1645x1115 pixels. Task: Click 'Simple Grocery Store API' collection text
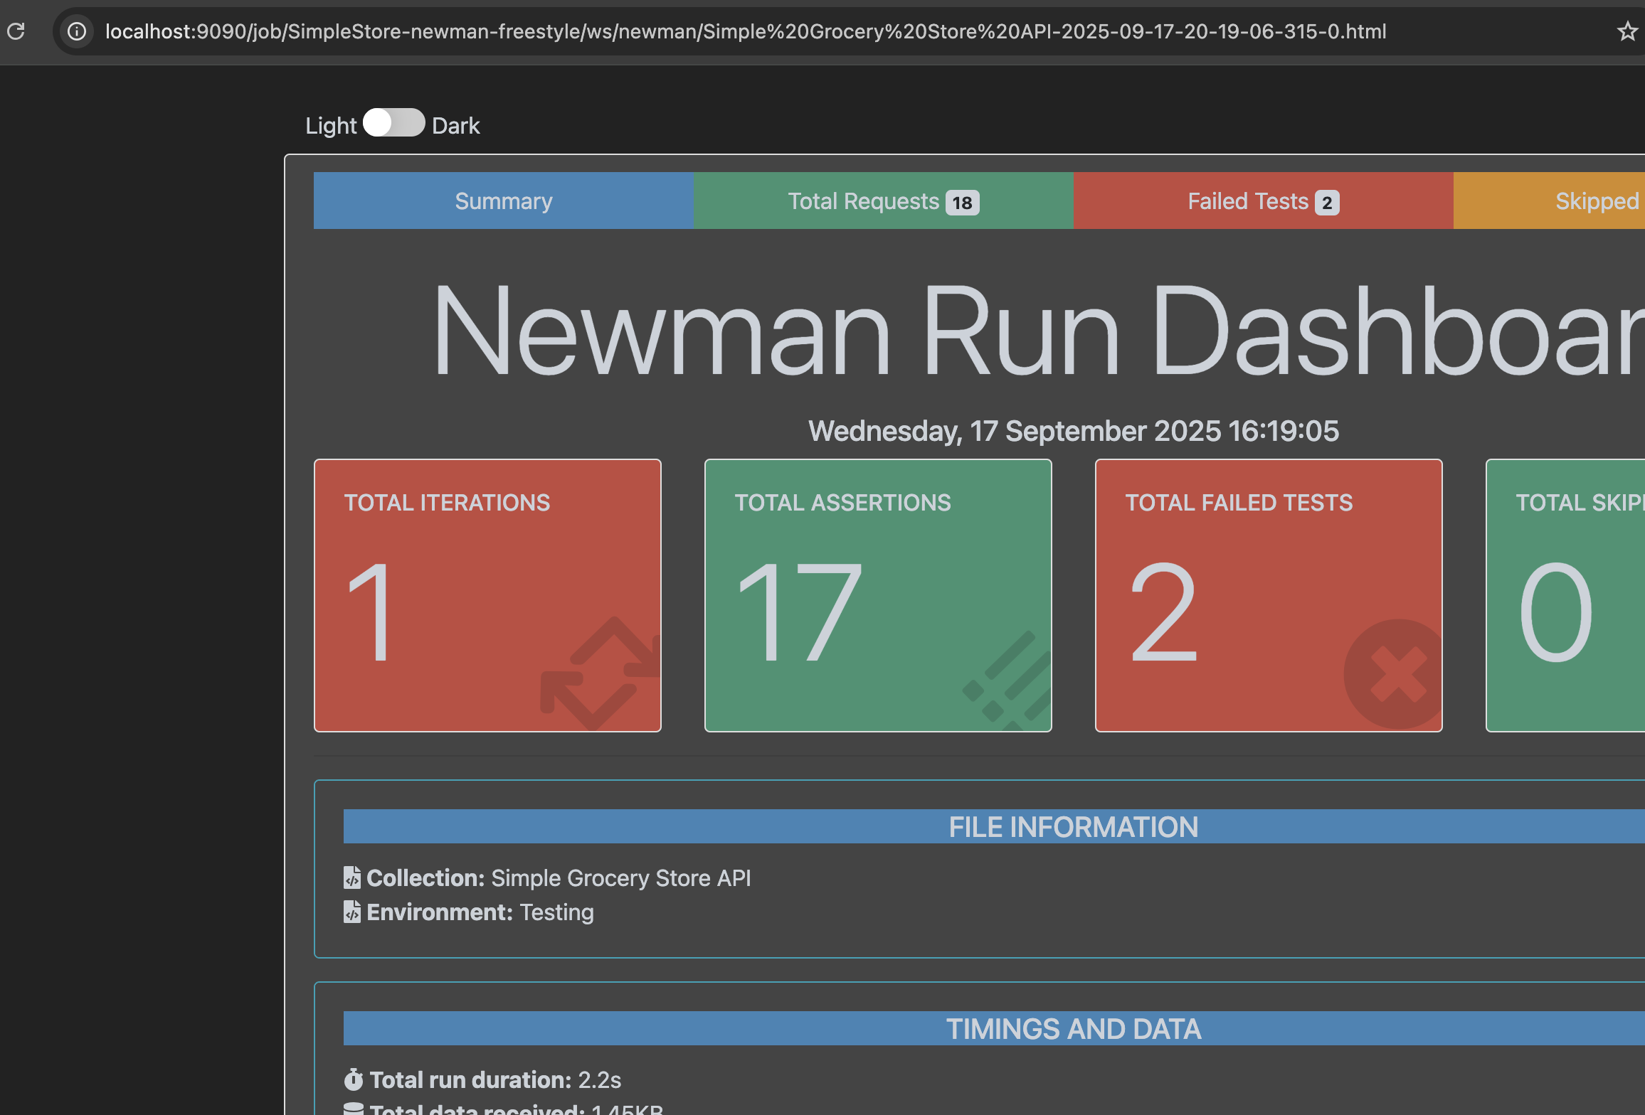621,877
